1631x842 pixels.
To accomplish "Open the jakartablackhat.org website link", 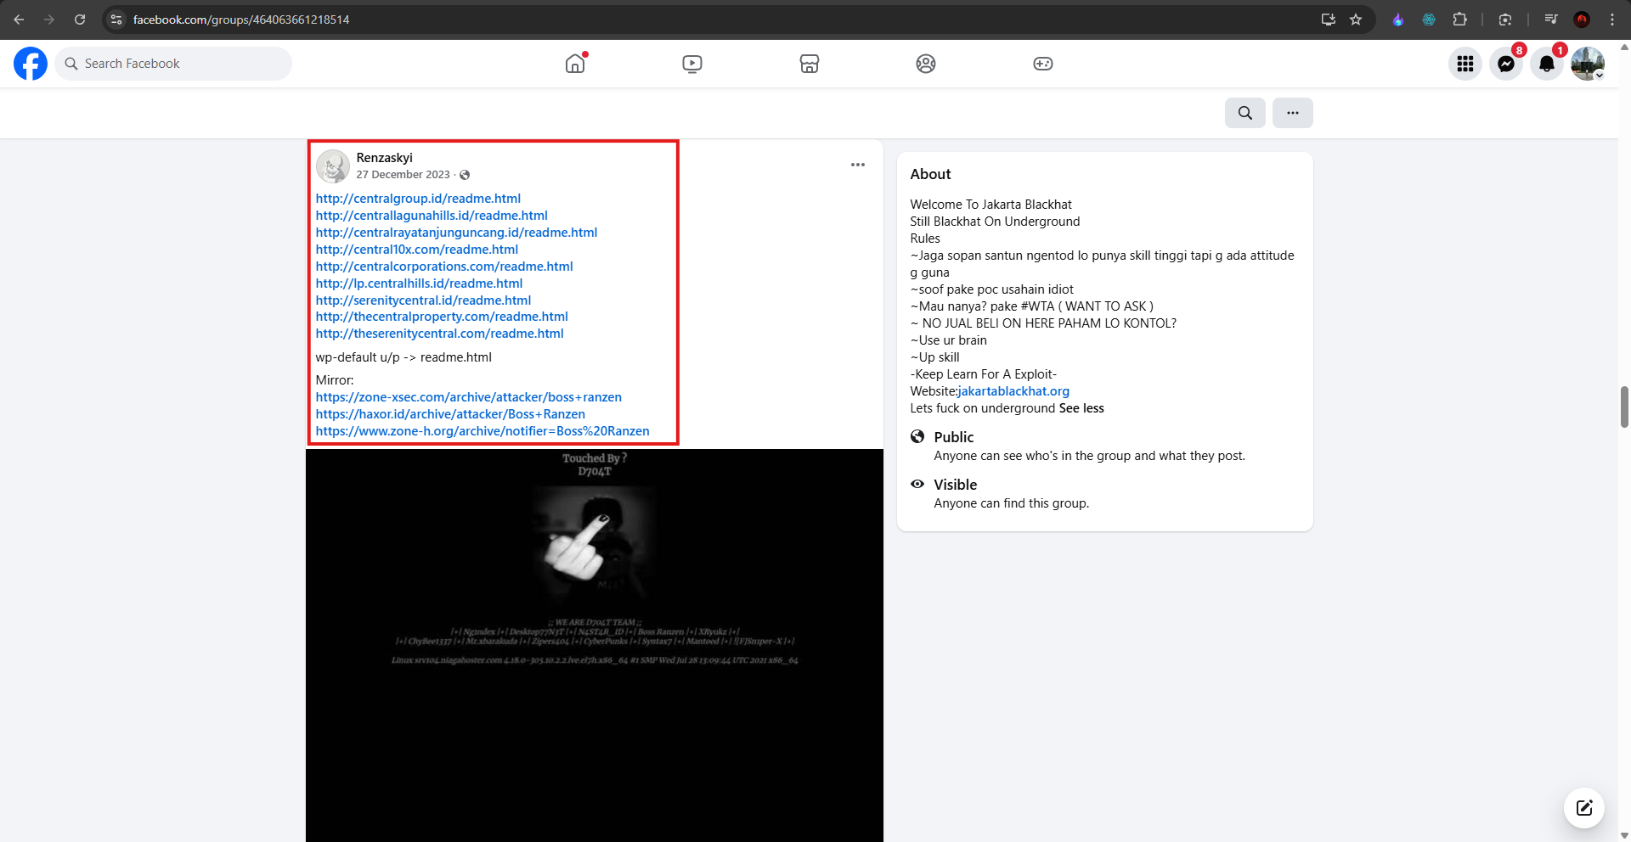I will (x=1013, y=391).
